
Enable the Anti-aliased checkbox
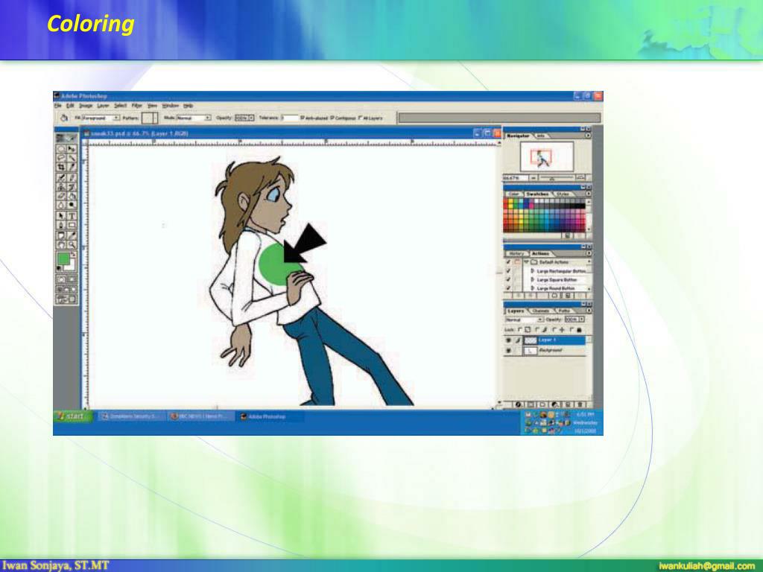tap(302, 118)
